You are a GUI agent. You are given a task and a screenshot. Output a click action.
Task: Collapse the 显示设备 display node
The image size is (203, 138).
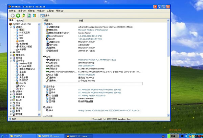coord(11,61)
